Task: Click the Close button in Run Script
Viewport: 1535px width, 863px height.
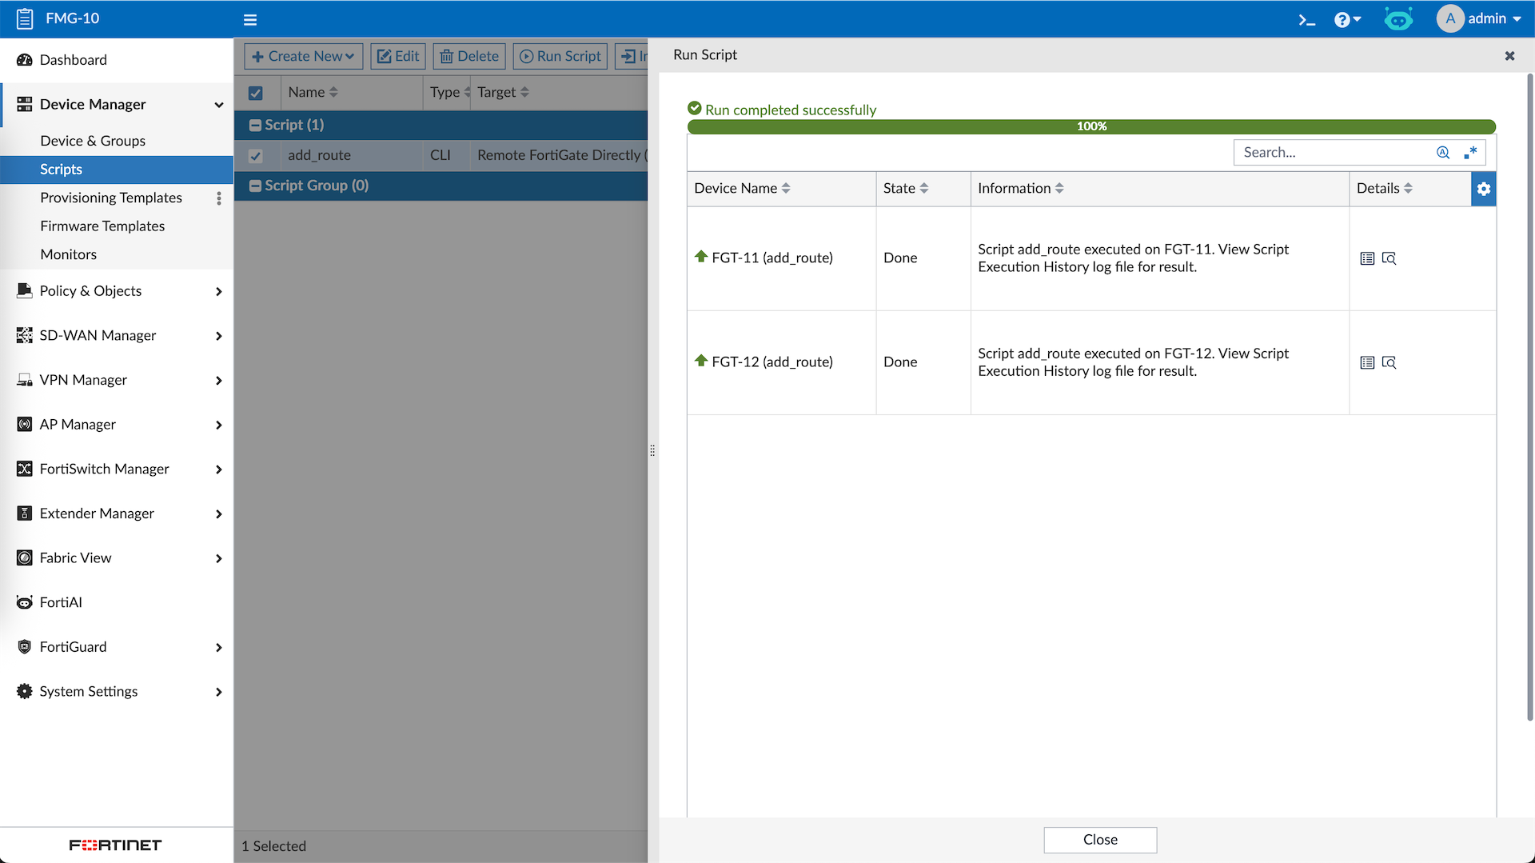Action: click(1099, 840)
